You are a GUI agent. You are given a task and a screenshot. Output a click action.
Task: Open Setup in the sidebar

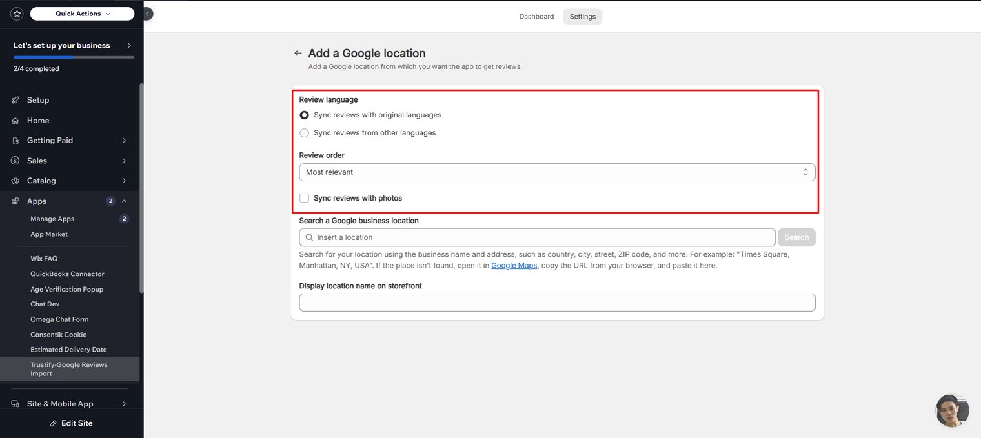(x=38, y=100)
